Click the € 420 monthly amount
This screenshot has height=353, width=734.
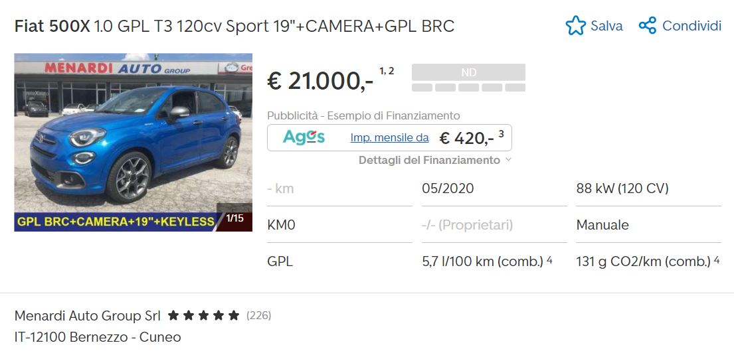467,138
